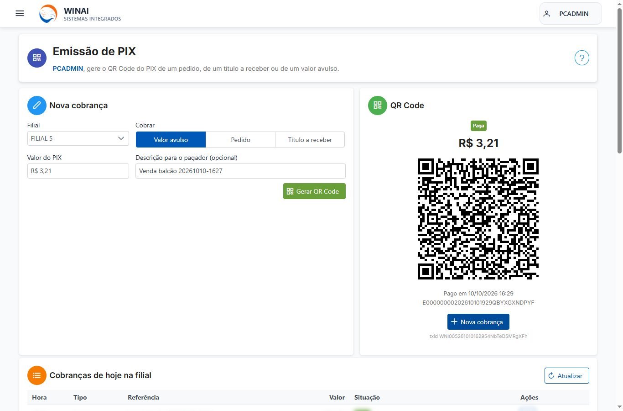Click the Atualizar refresh button
The image size is (623, 411).
point(566,376)
